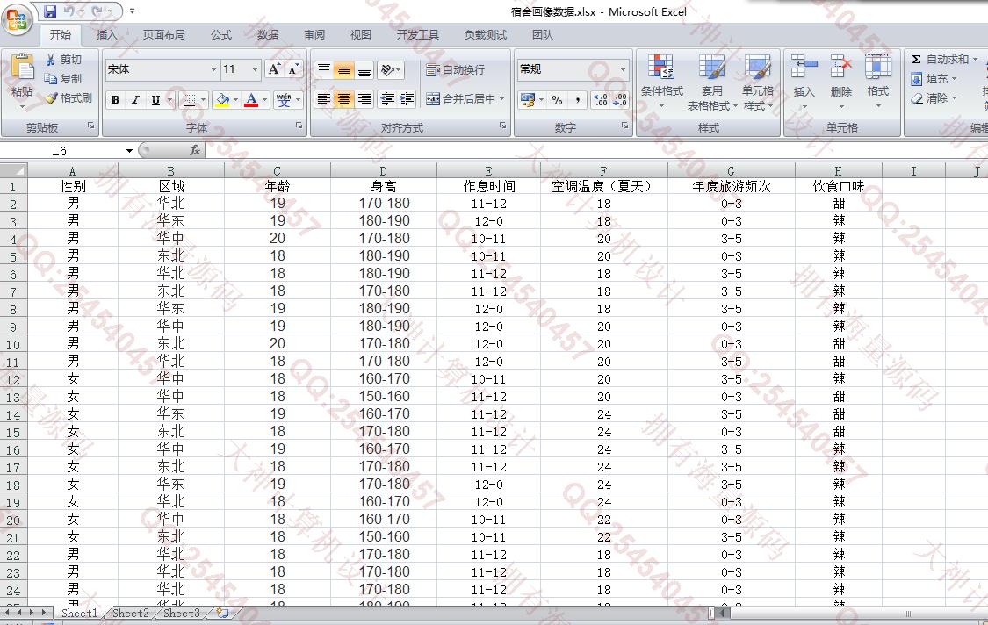Toggle wrap text (自动换行)
Image resolution: width=988 pixels, height=625 pixels.
pyautogui.click(x=455, y=69)
